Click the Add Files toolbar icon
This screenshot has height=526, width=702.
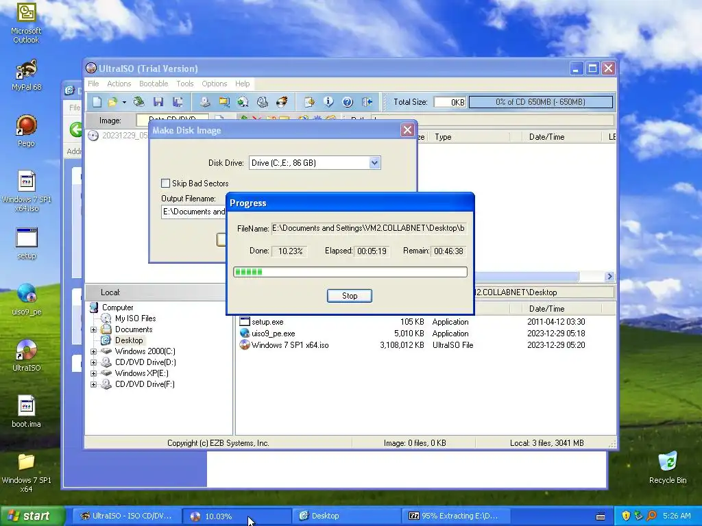(309, 102)
